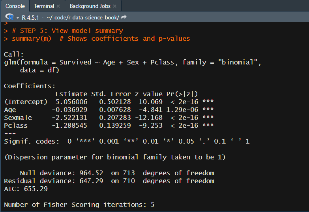Click the curved arrow view directory icon
The height and width of the screenshot is (212, 309).
[x=124, y=17]
